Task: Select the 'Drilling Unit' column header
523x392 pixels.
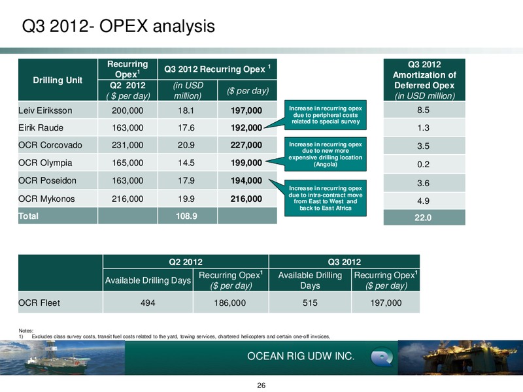Action: 58,80
